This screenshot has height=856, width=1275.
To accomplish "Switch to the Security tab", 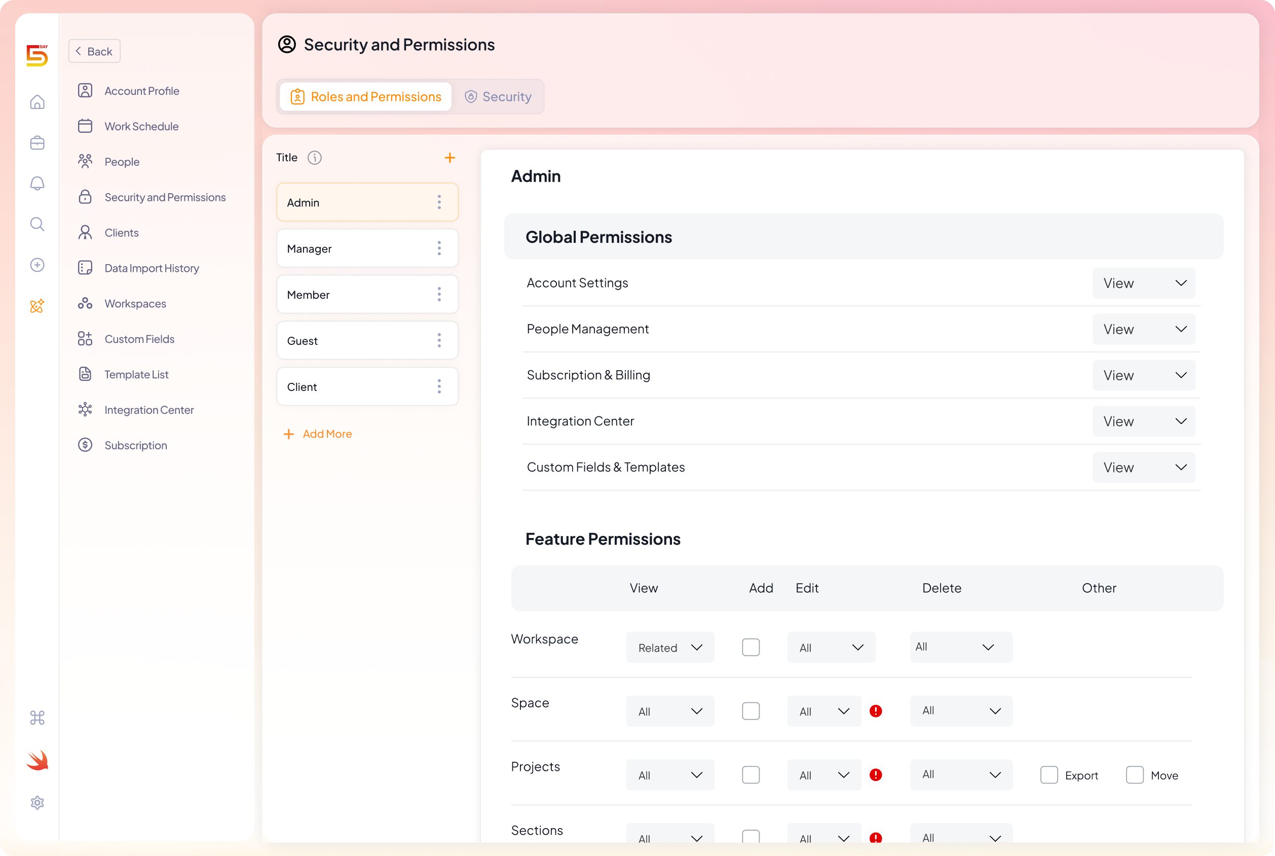I will point(498,96).
